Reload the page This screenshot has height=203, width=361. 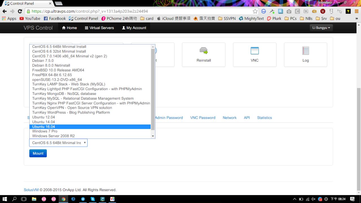click(20, 11)
